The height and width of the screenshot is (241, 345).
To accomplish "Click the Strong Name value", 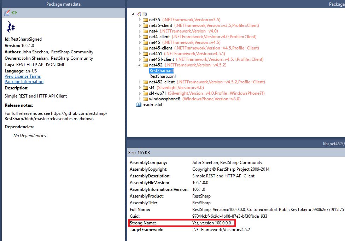I will (212, 223).
